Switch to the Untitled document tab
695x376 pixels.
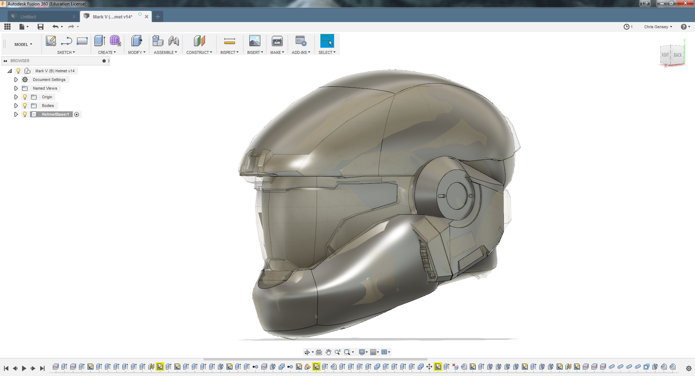28,17
